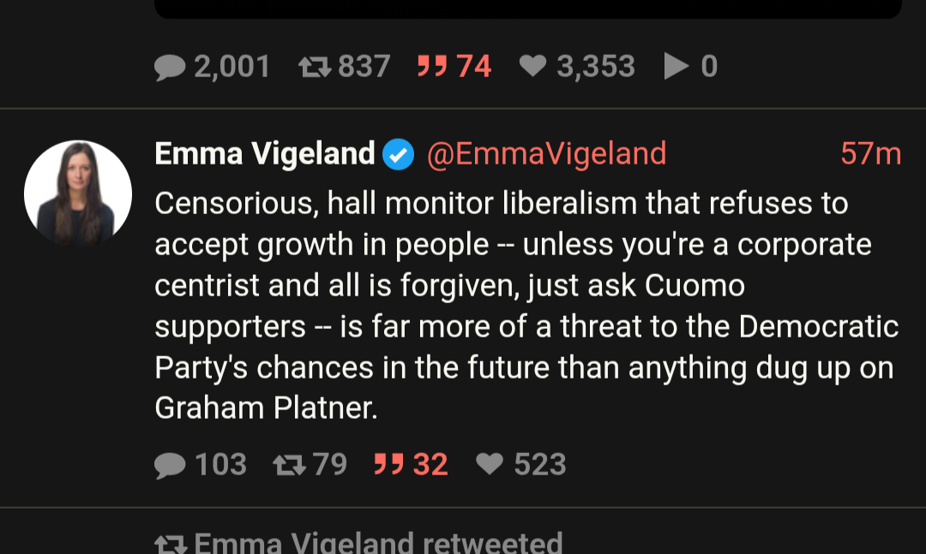This screenshot has height=554, width=926.
Task: Click the 57m timestamp link
Action: point(870,154)
